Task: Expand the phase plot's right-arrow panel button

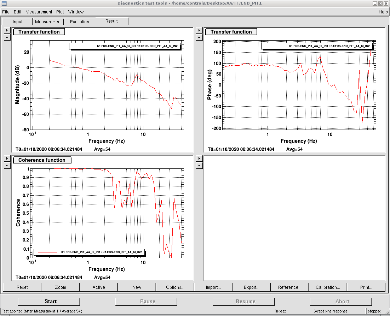Action: (x=199, y=30)
